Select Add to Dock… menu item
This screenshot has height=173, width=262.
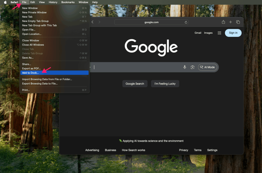tap(54, 73)
